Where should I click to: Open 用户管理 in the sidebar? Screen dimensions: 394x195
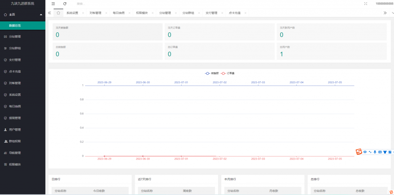pos(23,129)
